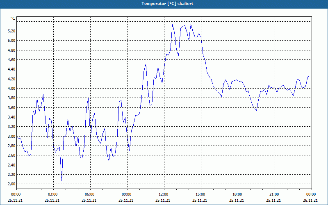The image size is (328, 205).
Task: Click the 03:00 time axis label
Action: (53, 194)
